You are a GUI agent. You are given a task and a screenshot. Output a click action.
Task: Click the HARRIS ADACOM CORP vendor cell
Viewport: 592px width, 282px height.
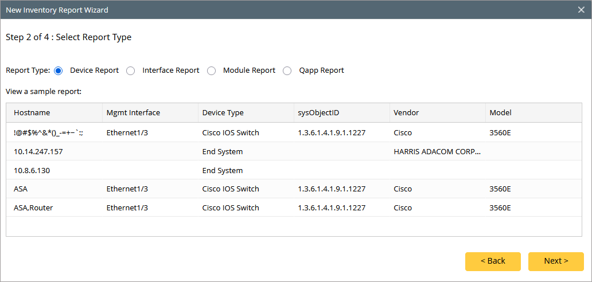(x=437, y=152)
